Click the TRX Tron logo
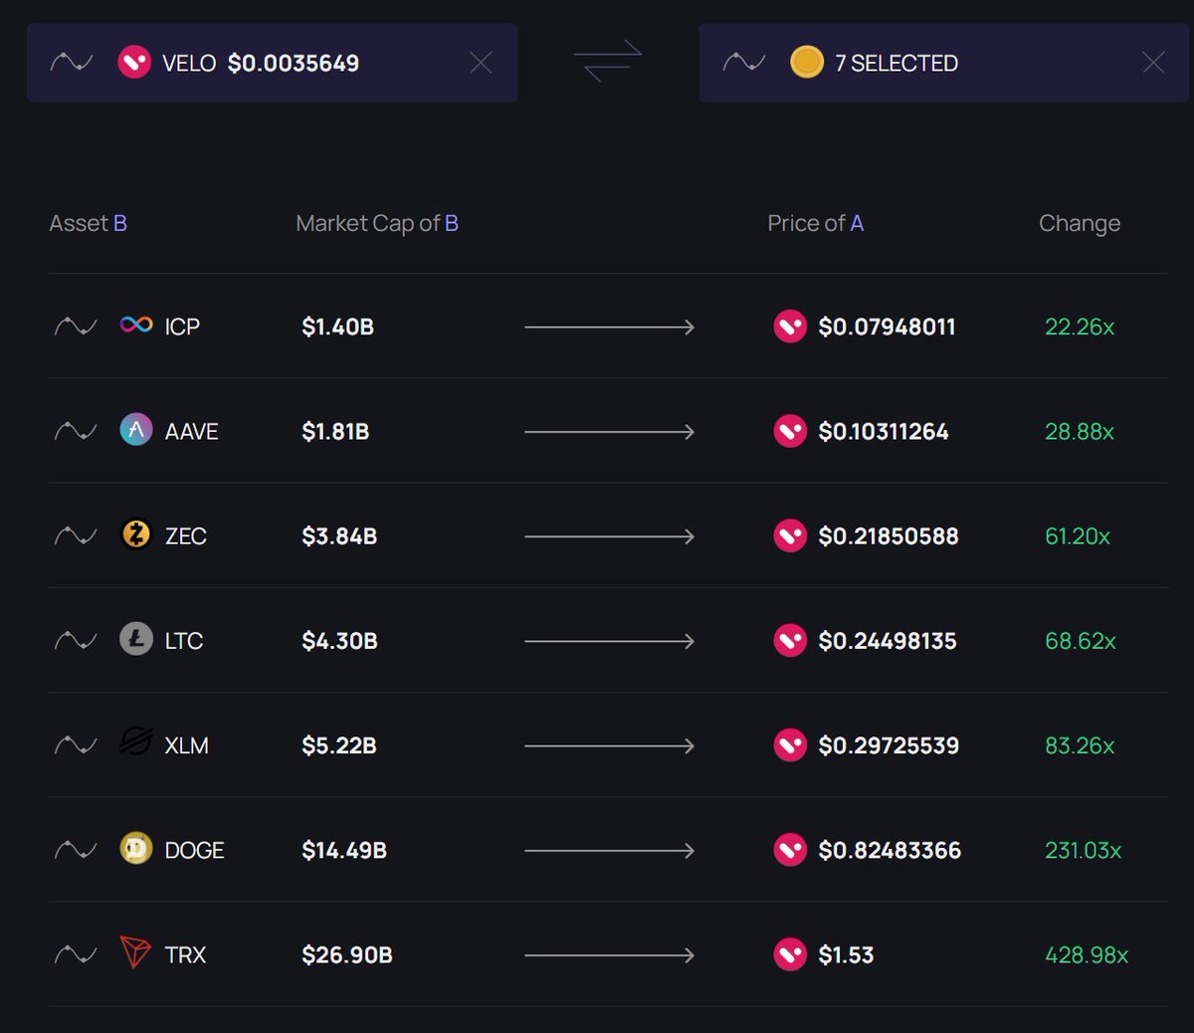Screen dimensions: 1194x1033 pos(135,953)
